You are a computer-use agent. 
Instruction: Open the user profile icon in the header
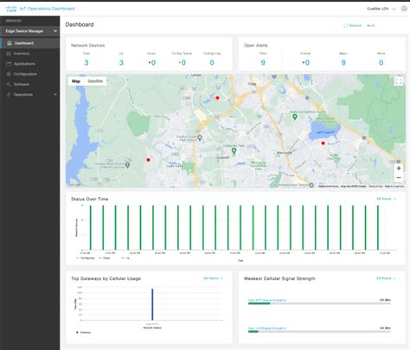pos(404,9)
